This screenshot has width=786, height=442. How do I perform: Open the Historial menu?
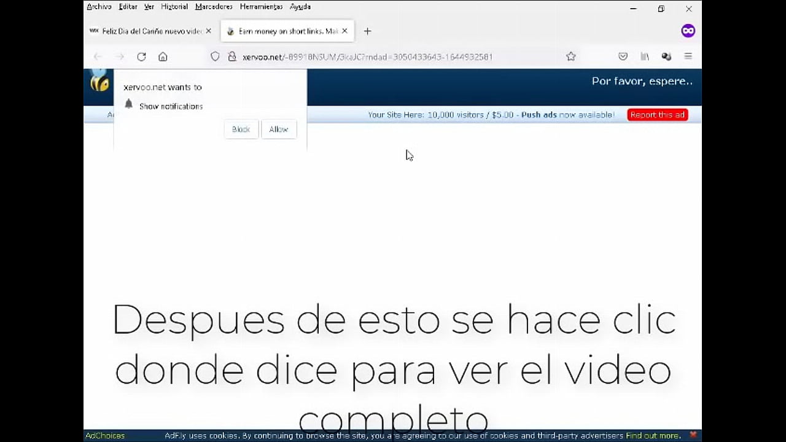tap(174, 7)
